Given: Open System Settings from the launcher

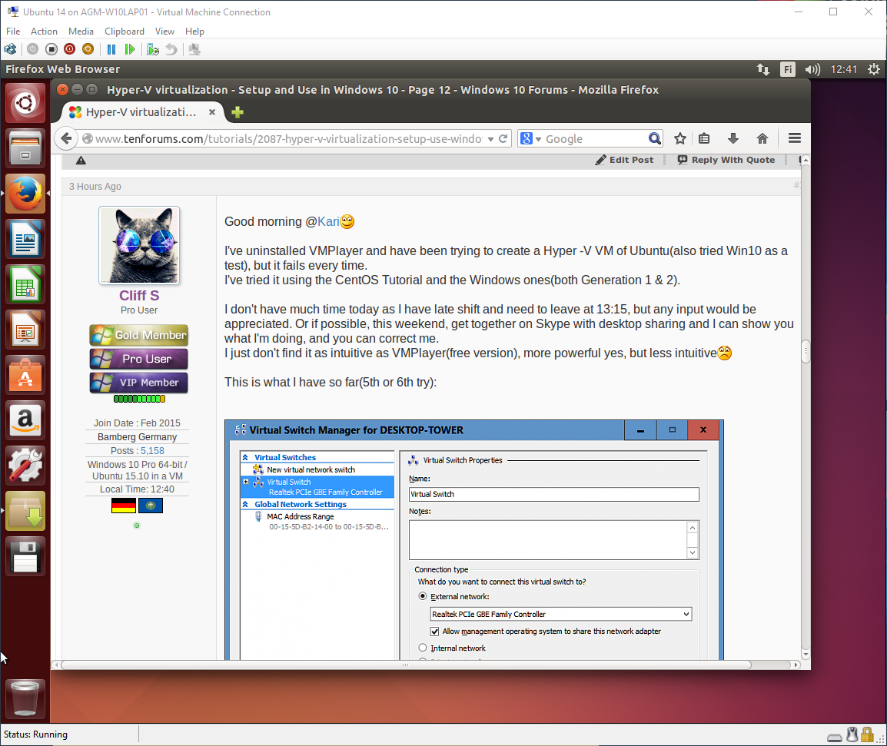Looking at the screenshot, I should [x=25, y=465].
